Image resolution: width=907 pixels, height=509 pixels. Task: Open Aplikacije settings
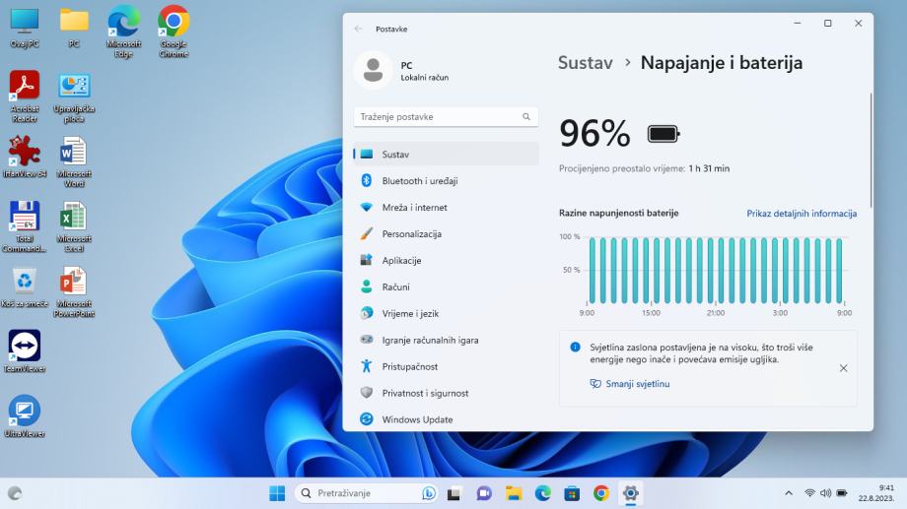446,261
